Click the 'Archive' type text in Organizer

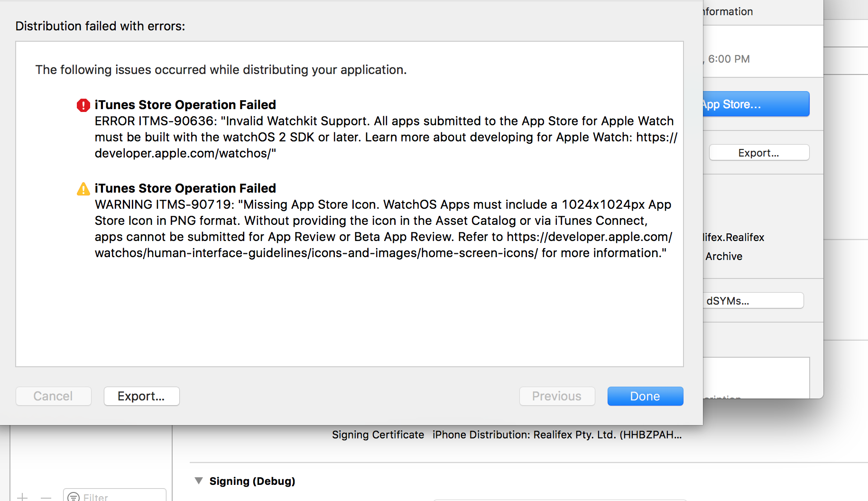tap(724, 256)
